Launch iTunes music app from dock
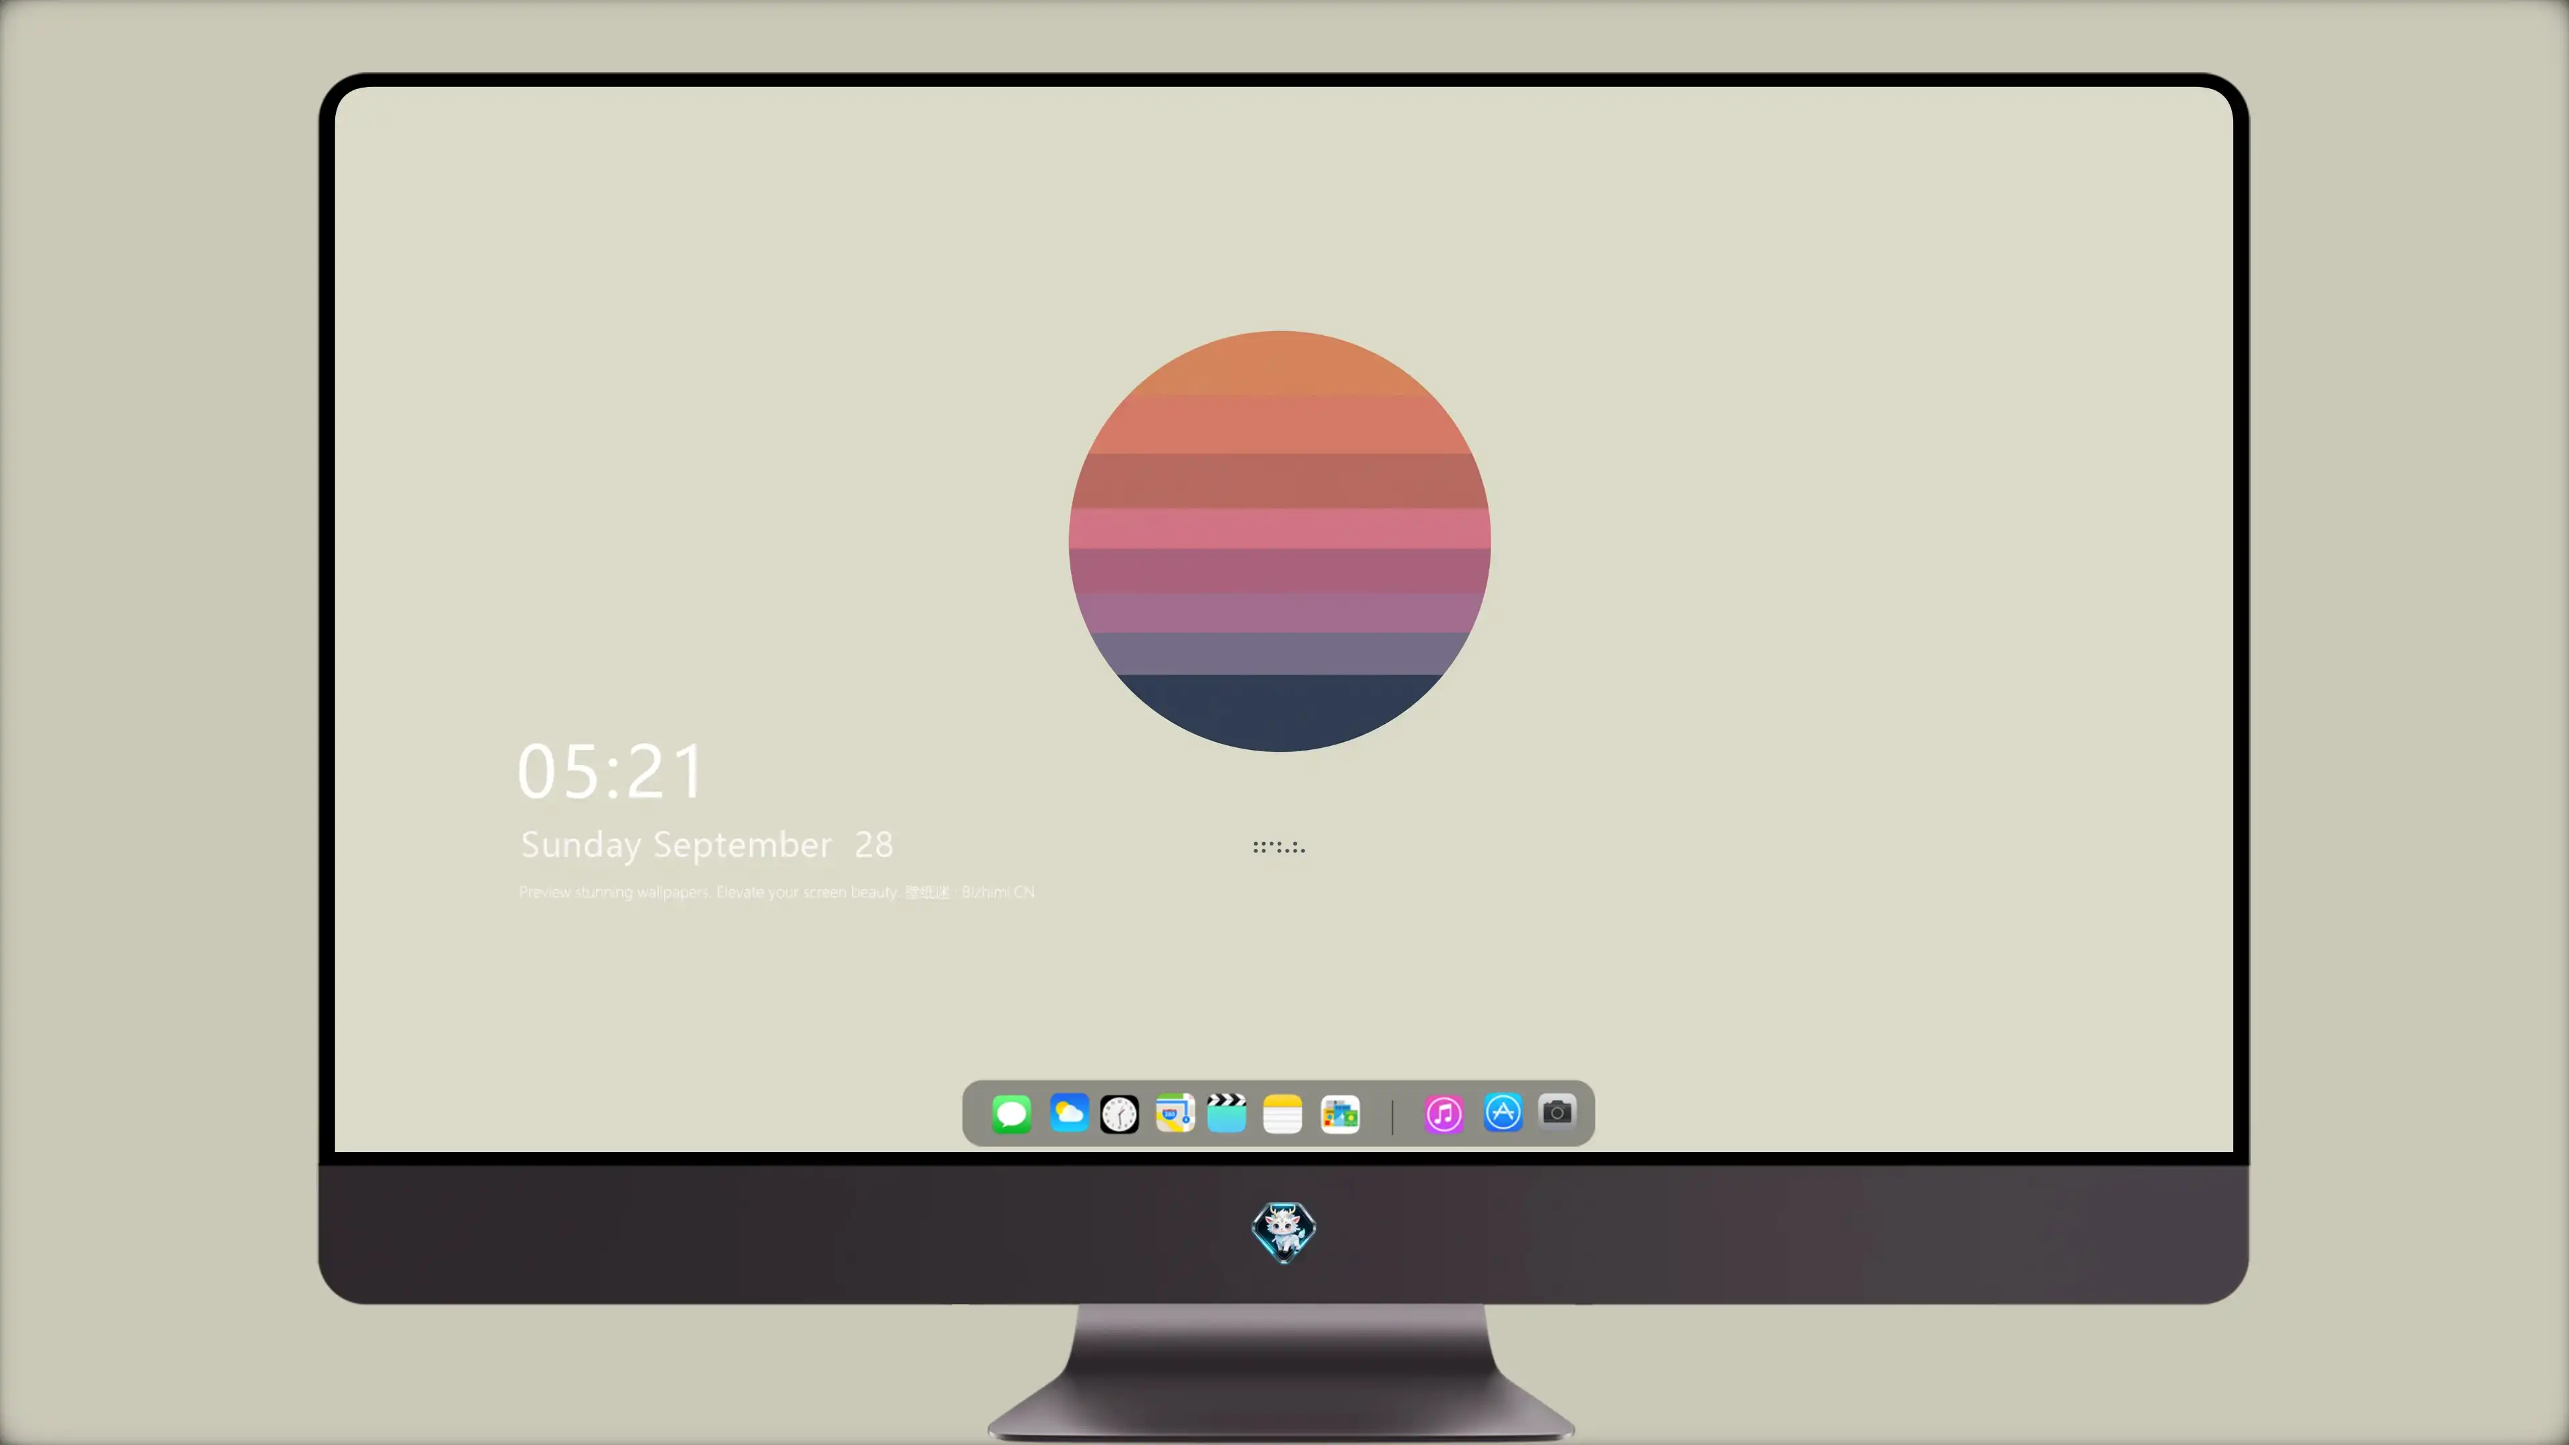Image resolution: width=2569 pixels, height=1445 pixels. [x=1444, y=1114]
